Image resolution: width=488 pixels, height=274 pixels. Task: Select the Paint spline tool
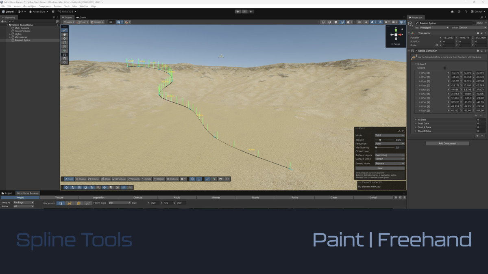click(x=69, y=179)
